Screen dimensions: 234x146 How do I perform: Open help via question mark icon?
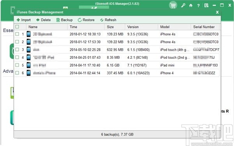coord(198,6)
